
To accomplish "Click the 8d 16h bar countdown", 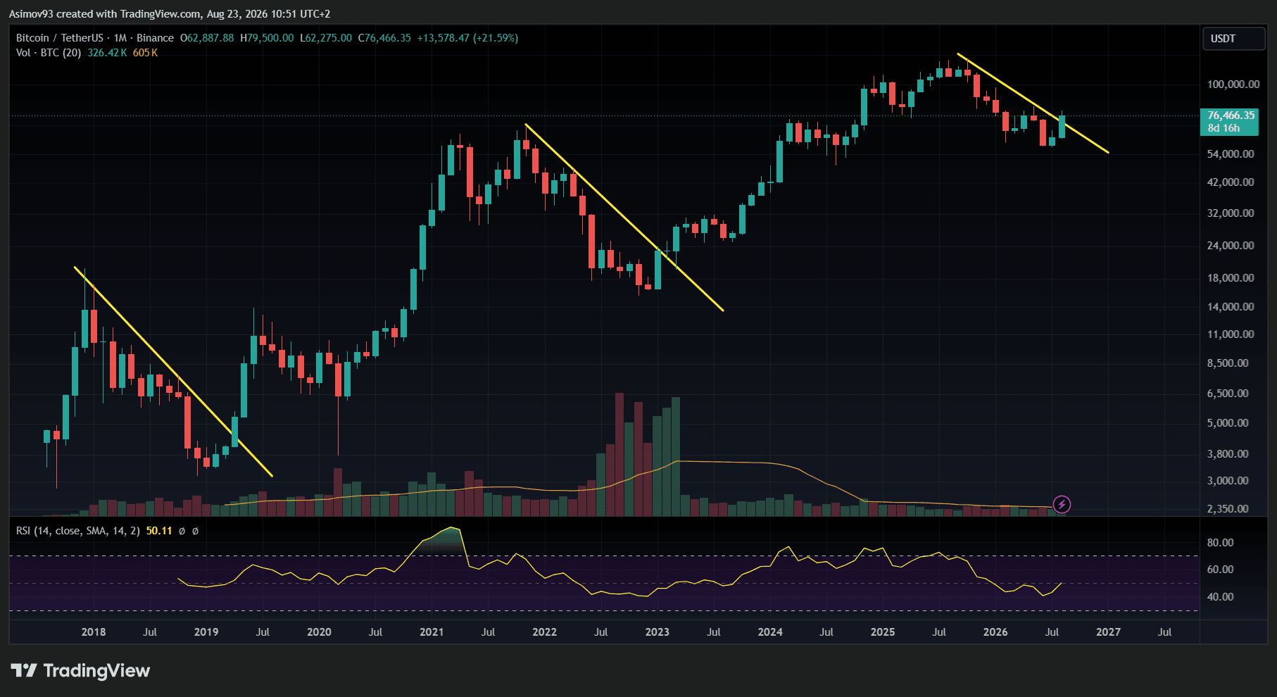I will click(x=1223, y=128).
